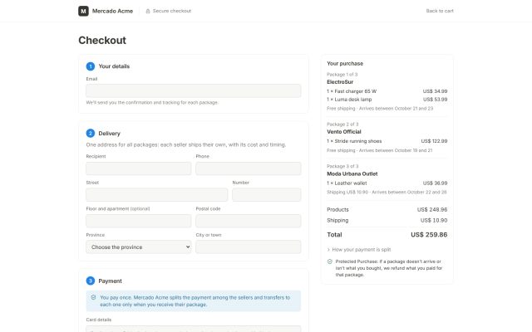Click the Products subtotal US$ 248.96
The height and width of the screenshot is (332, 532).
(432, 210)
